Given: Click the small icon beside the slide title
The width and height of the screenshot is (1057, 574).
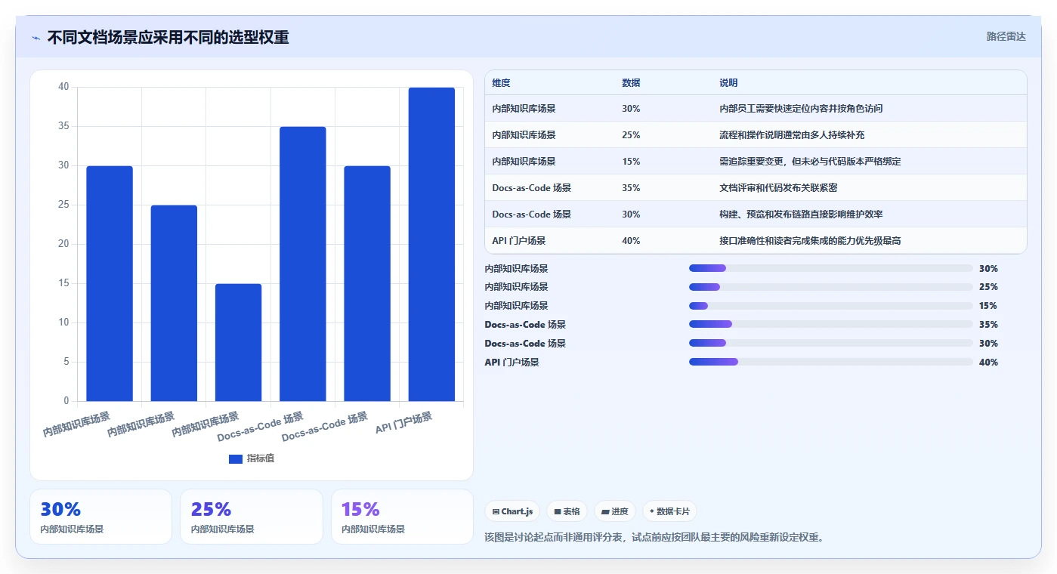Looking at the screenshot, I should click(x=36, y=38).
